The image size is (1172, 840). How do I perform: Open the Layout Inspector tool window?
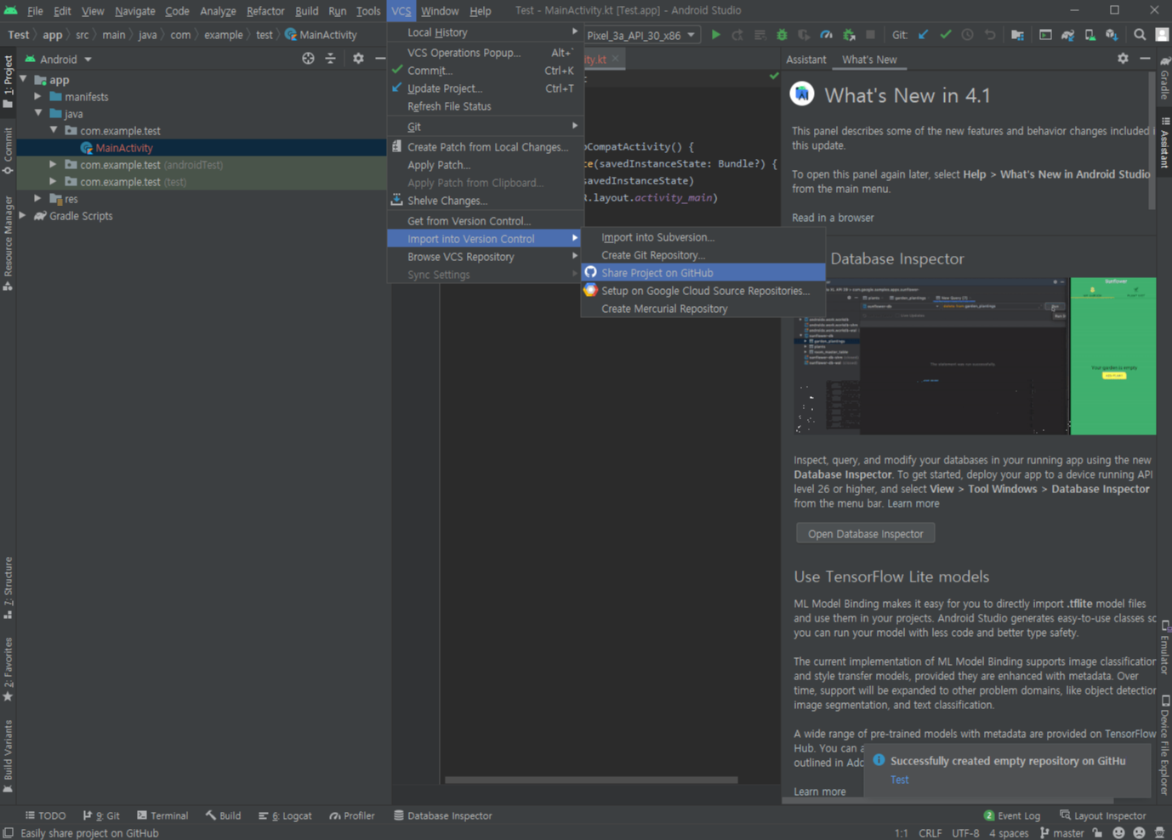[1103, 815]
